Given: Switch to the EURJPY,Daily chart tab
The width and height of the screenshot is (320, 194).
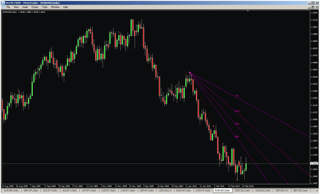Looking at the screenshot, I should (50, 190).
